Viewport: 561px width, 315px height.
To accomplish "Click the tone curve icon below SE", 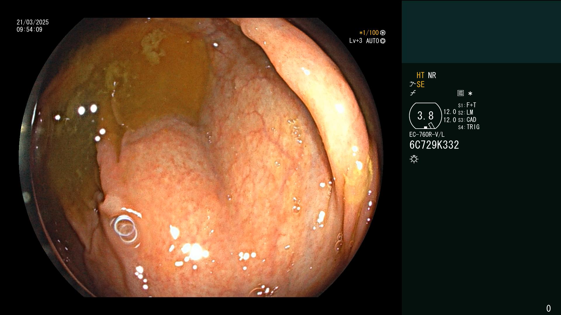I will [413, 93].
